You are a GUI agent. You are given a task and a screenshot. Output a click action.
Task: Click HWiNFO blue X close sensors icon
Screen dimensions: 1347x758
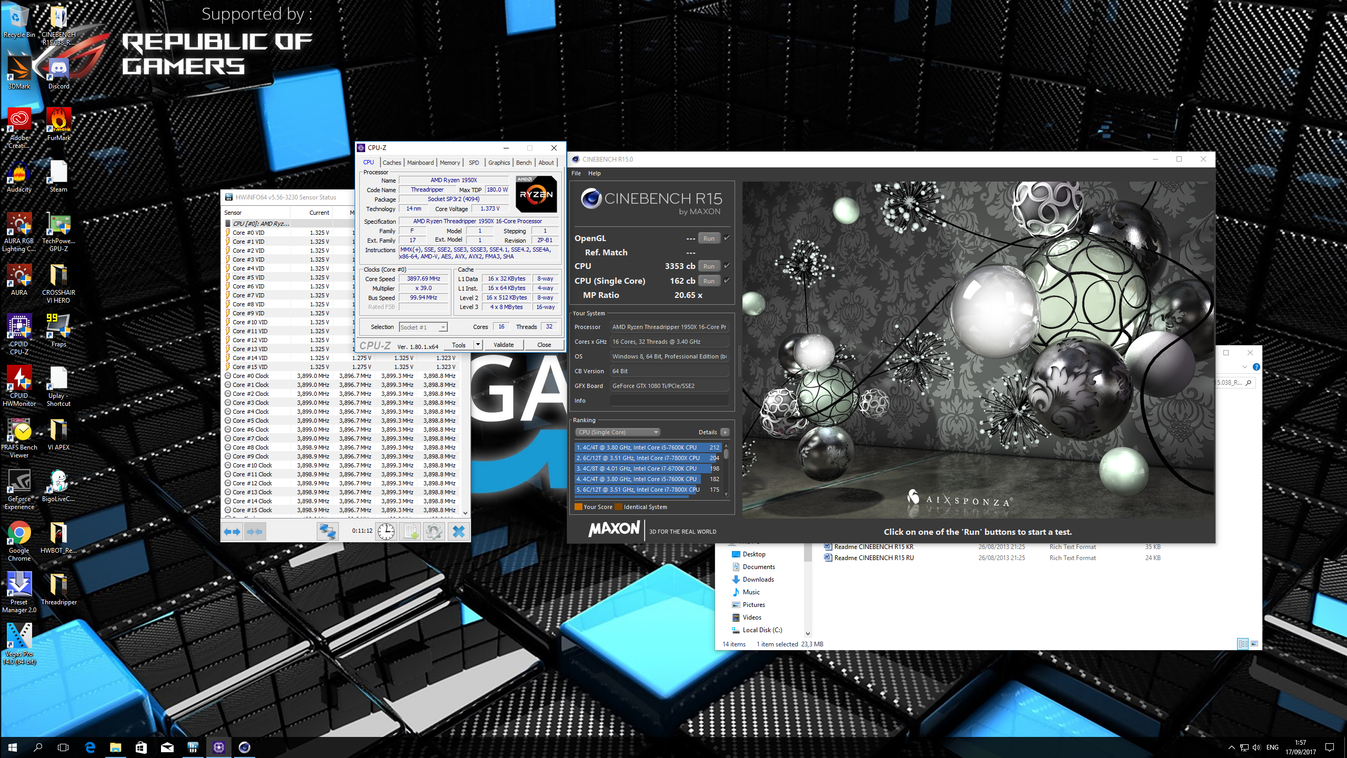458,532
